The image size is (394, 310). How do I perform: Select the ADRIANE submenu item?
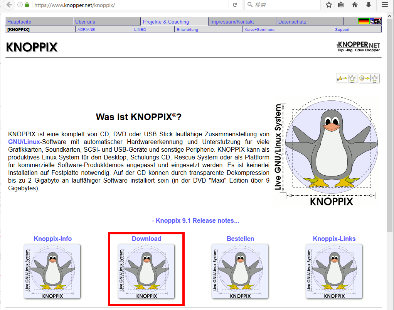point(104,29)
